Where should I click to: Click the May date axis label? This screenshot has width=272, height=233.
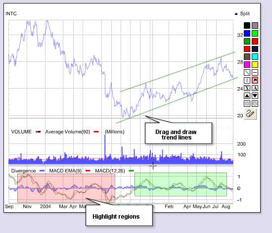[197, 206]
